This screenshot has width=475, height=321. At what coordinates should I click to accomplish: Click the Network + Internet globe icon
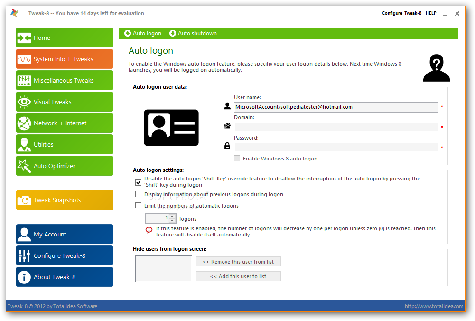[x=24, y=123]
